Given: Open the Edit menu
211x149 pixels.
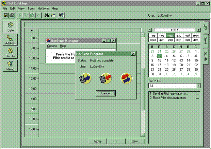Looking at the screenshot, I should click(x=13, y=8).
